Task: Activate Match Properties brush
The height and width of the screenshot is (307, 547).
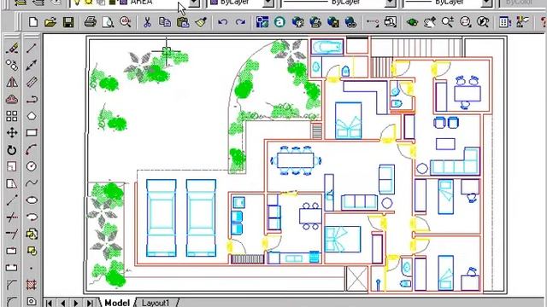Action: click(201, 22)
